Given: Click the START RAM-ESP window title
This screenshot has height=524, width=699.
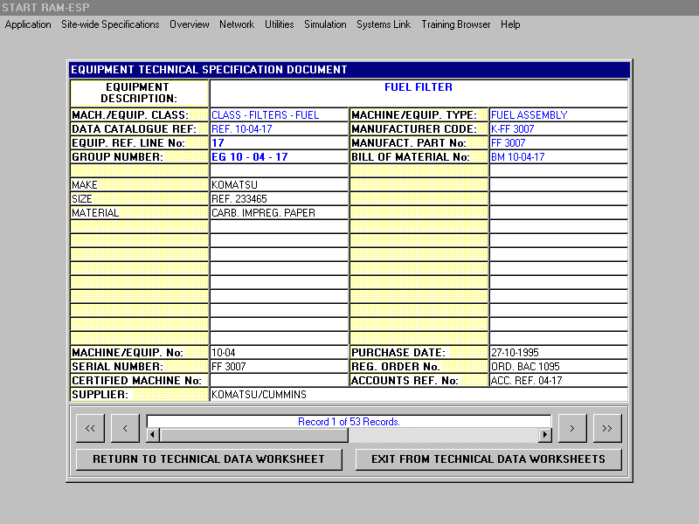Looking at the screenshot, I should pos(46,8).
